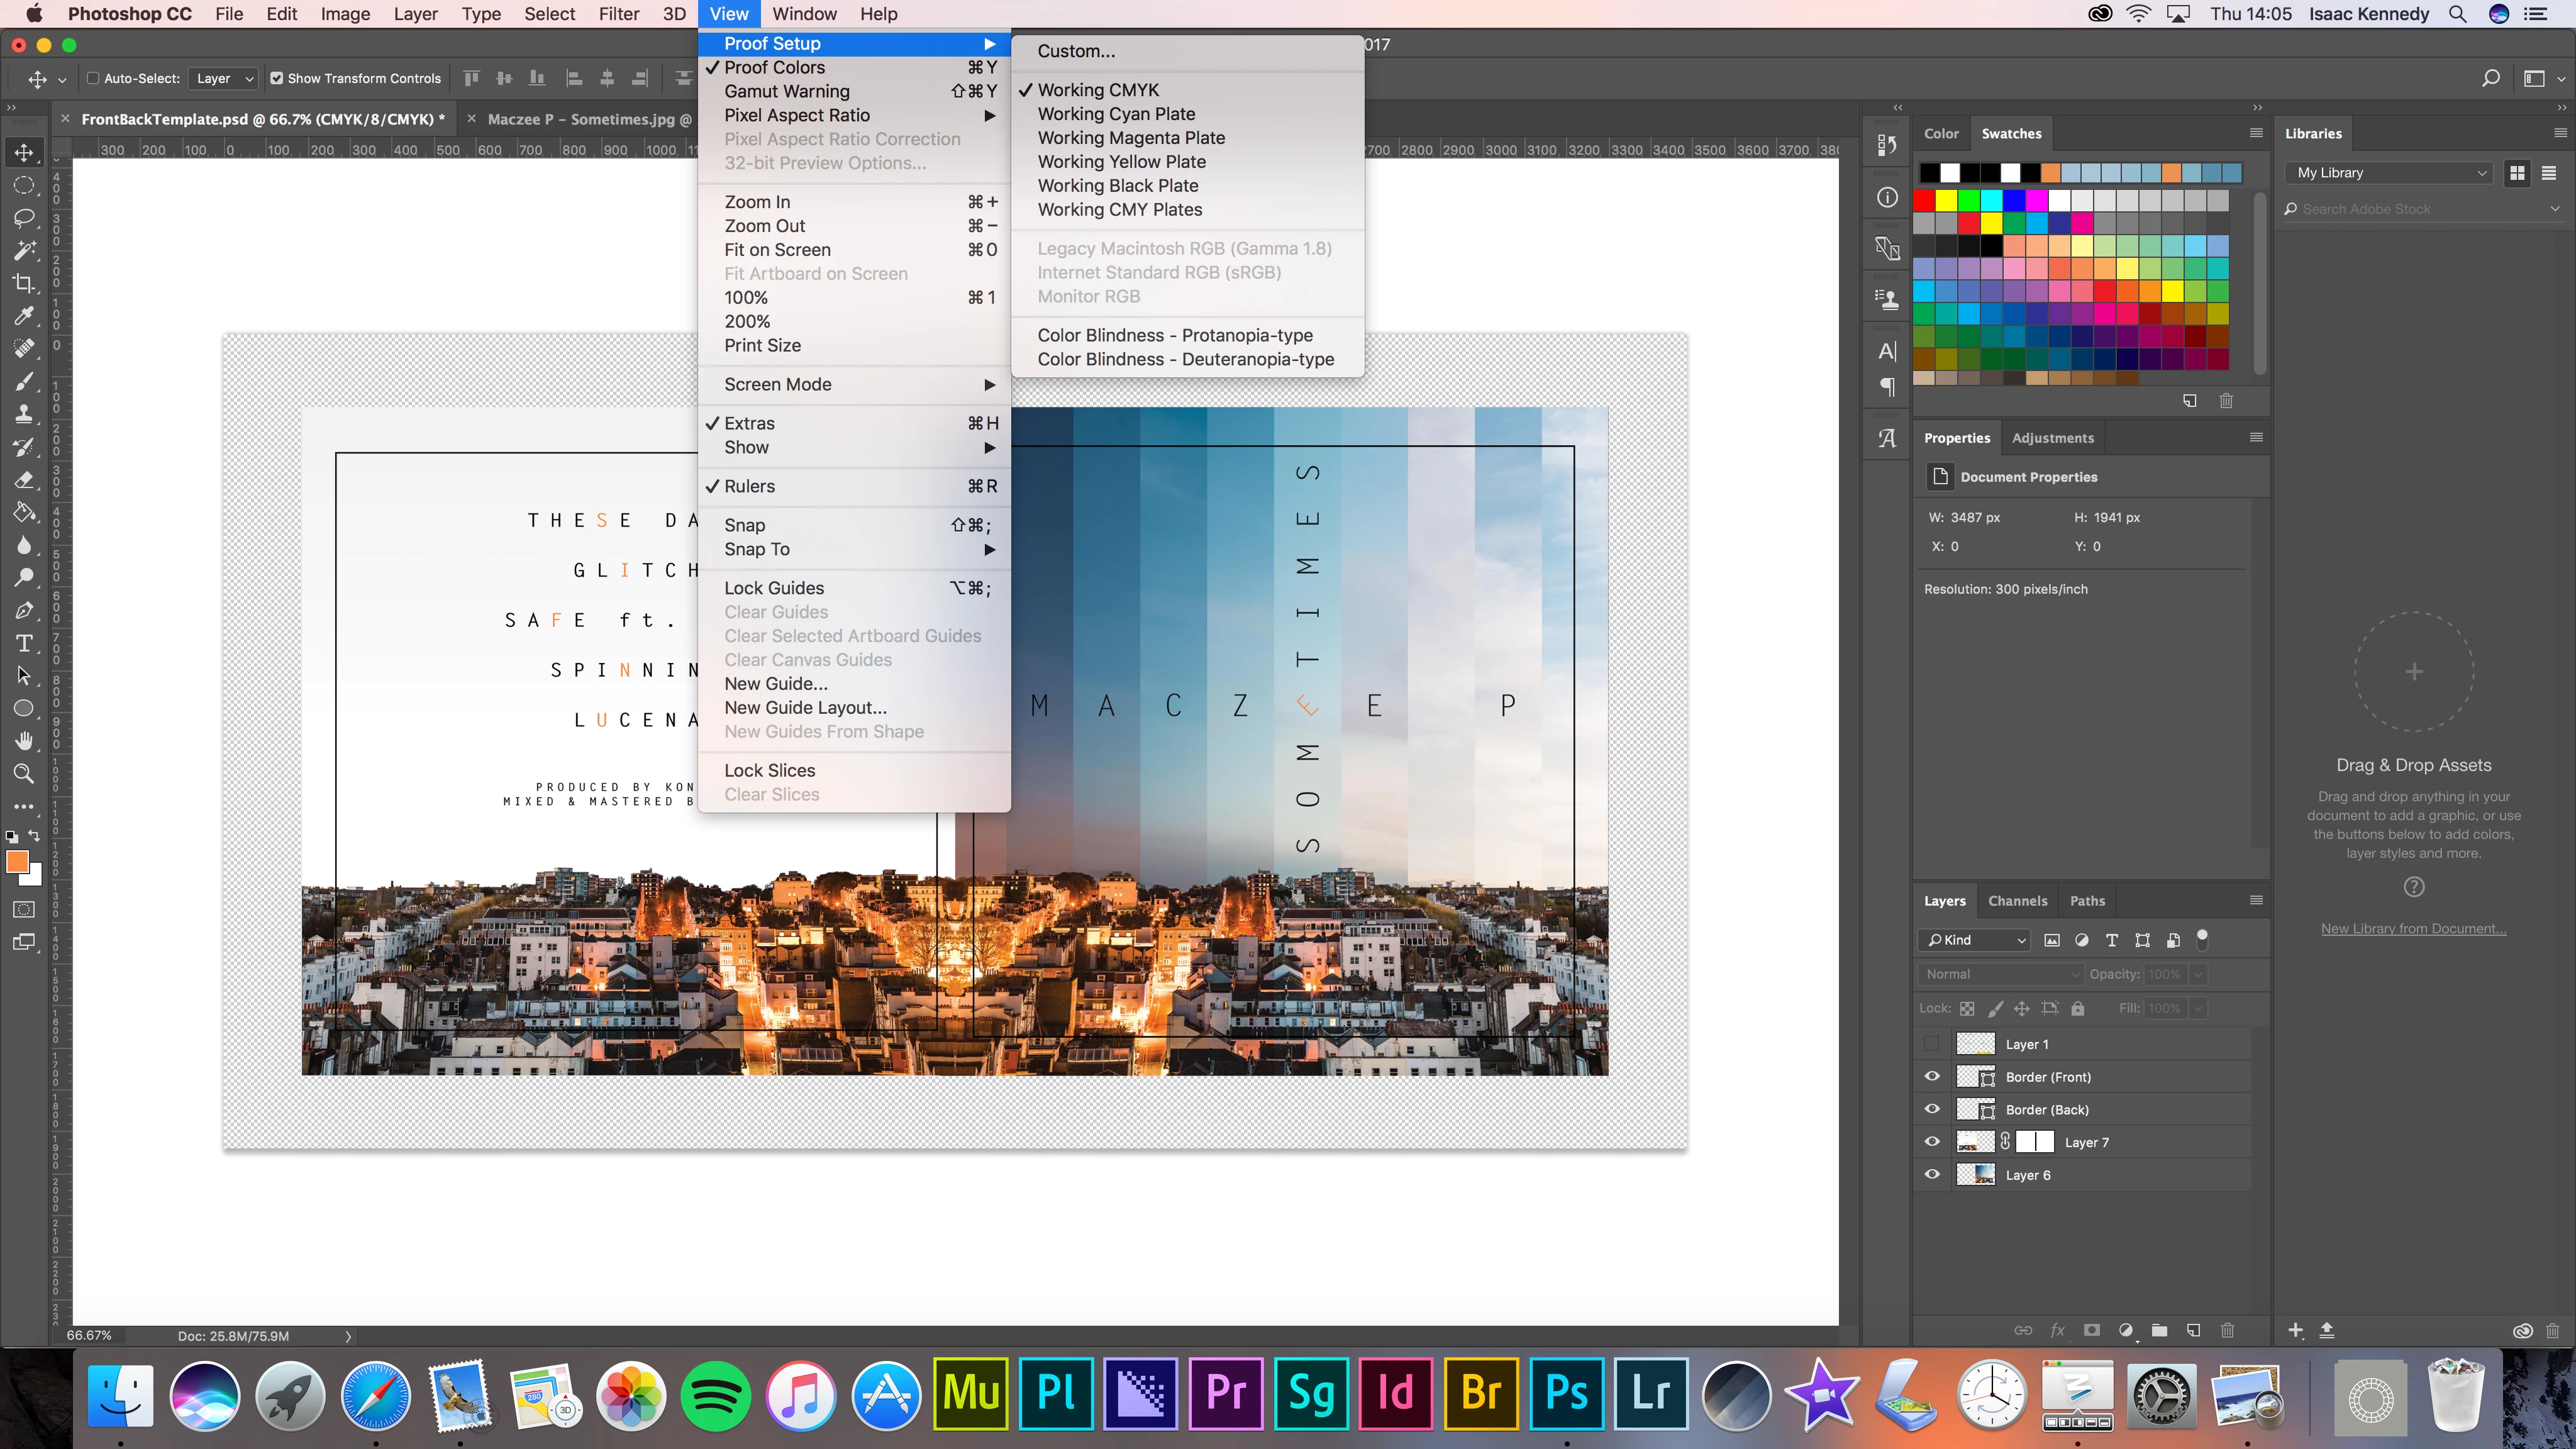This screenshot has width=2576, height=1449.
Task: Hide the Border (Front) layer
Action: click(1932, 1077)
